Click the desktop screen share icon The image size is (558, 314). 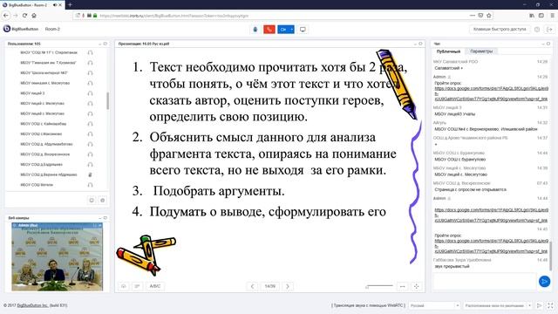[x=303, y=30]
